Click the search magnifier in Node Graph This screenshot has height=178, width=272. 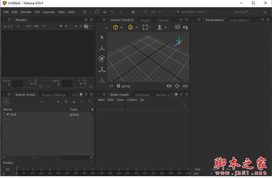(185, 106)
